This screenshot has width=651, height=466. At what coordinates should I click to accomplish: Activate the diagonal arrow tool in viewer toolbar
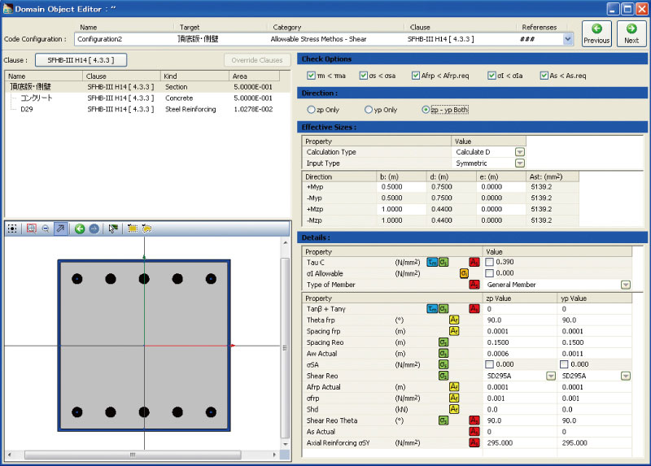tap(60, 229)
